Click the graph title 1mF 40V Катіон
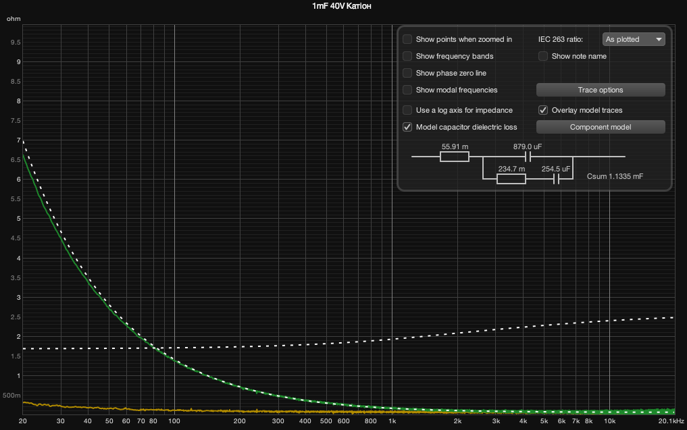The image size is (687, 430). (342, 6)
